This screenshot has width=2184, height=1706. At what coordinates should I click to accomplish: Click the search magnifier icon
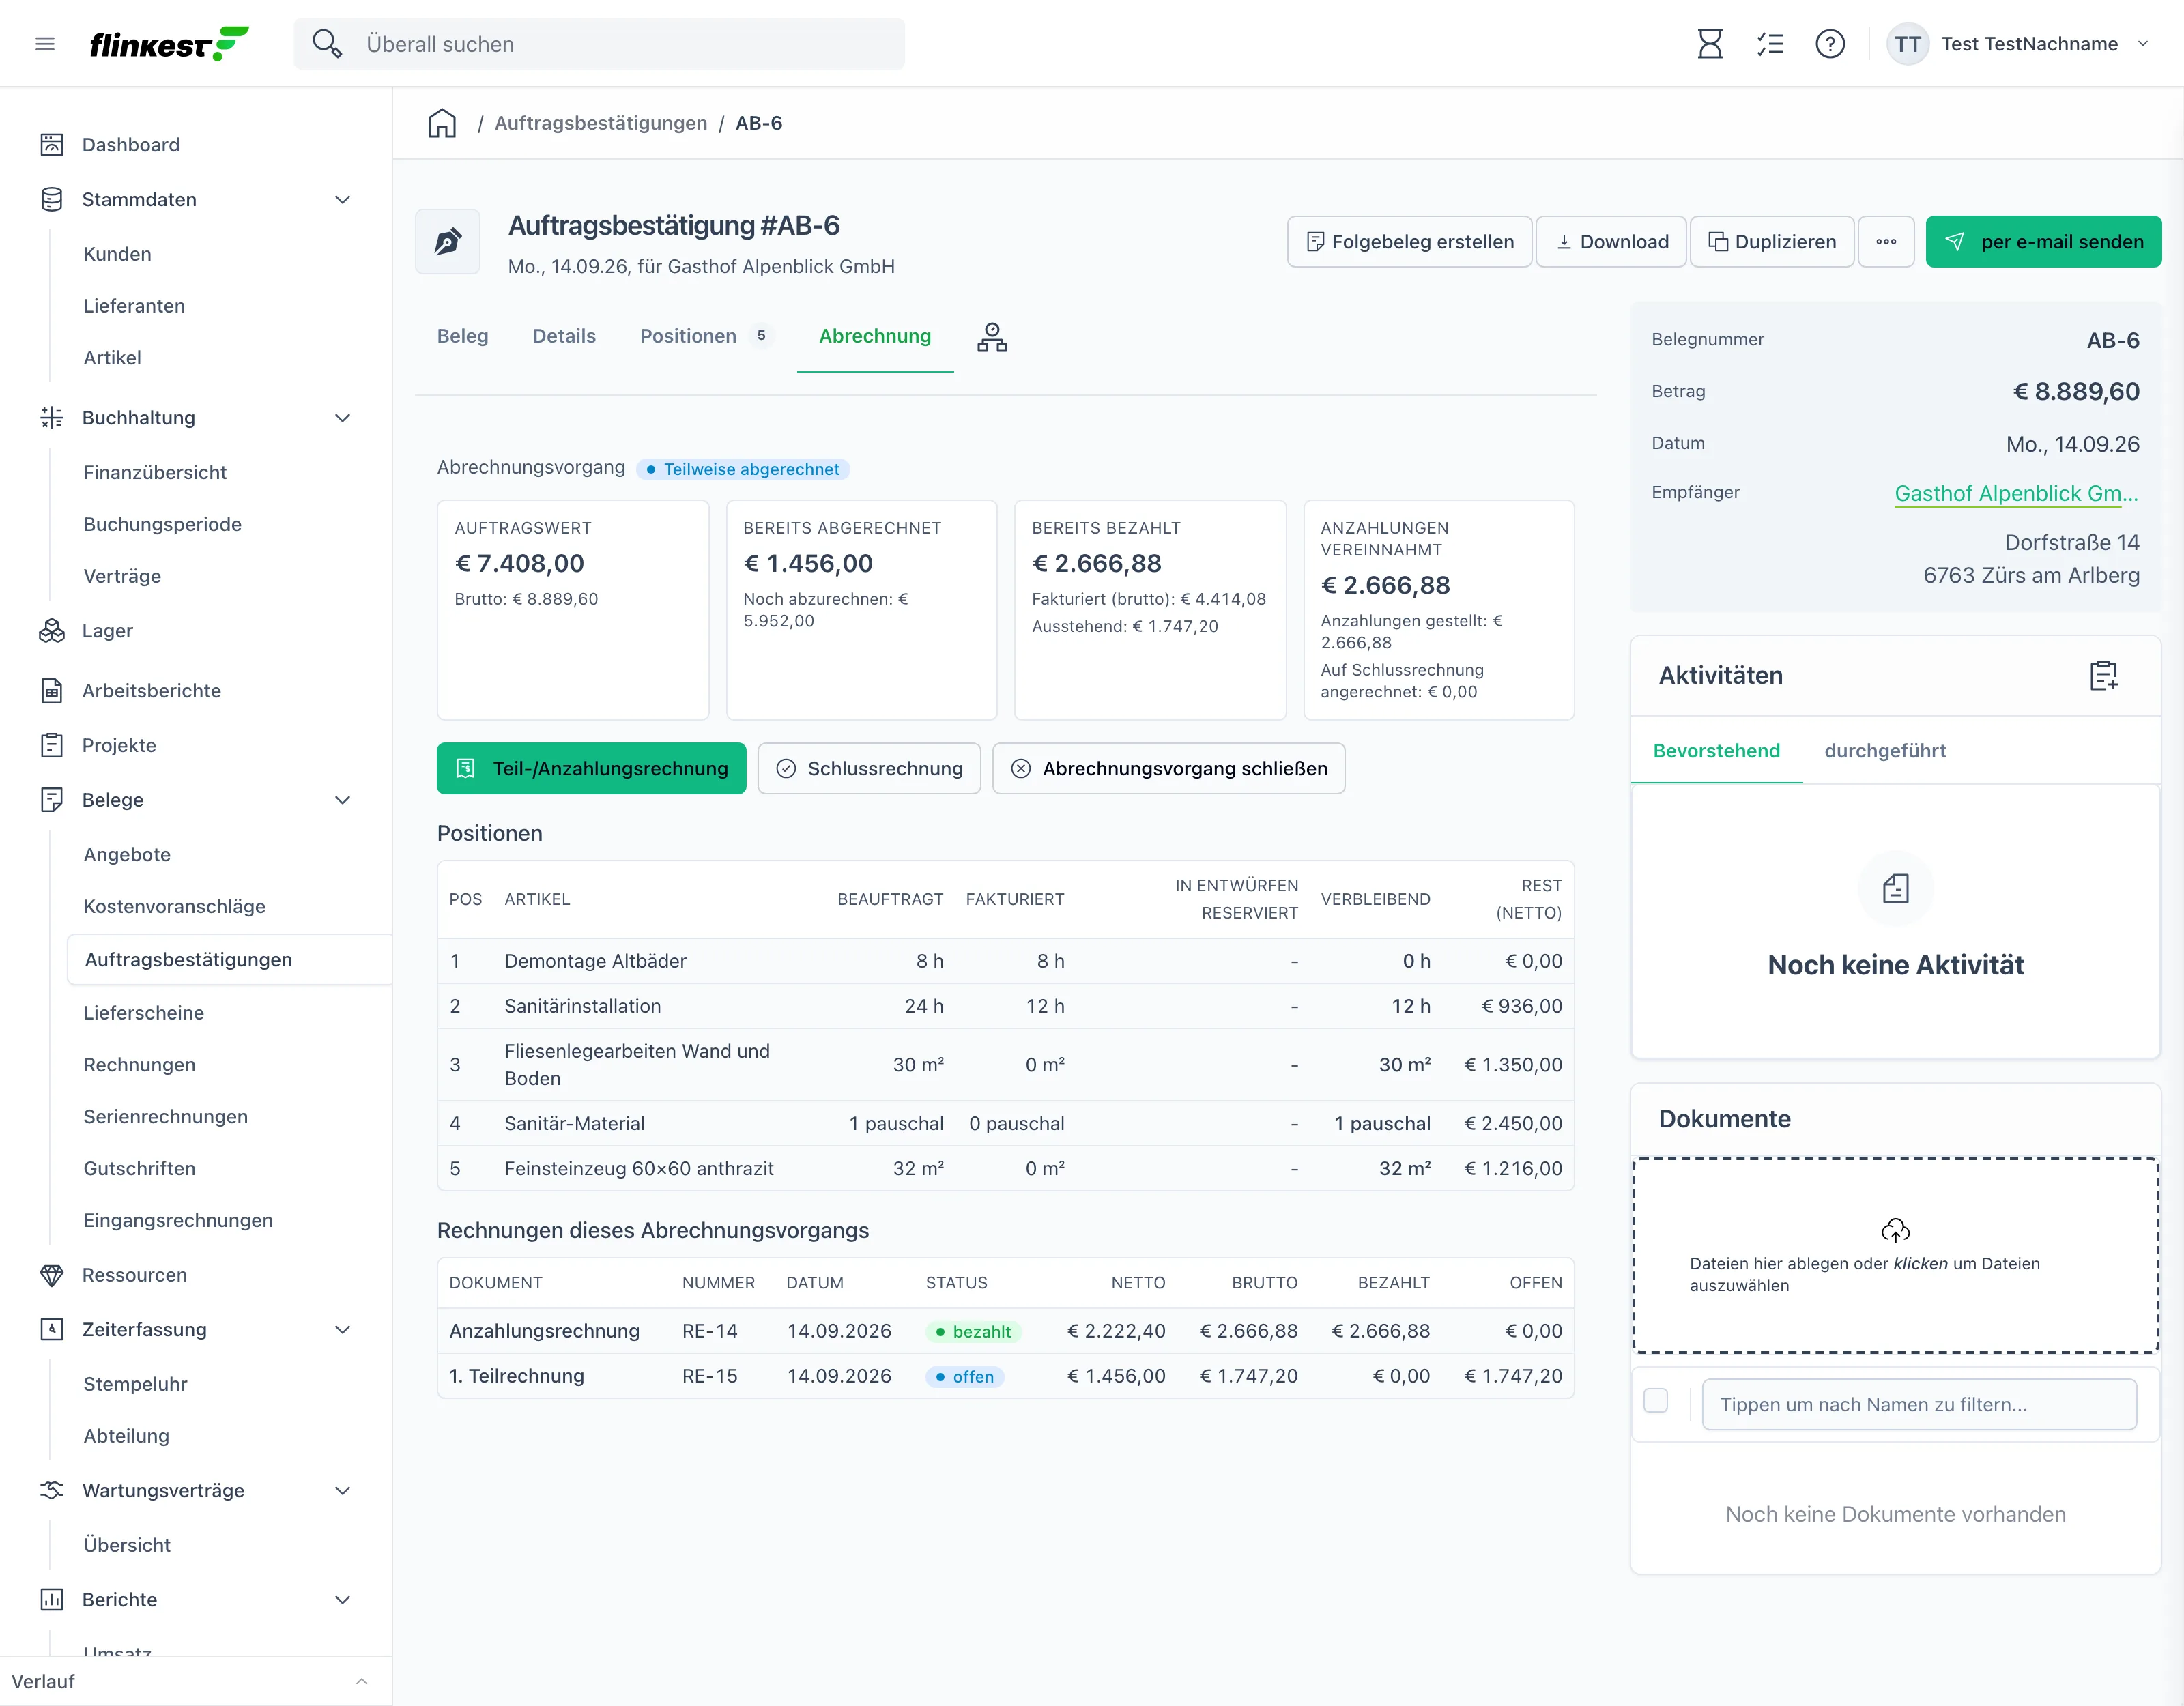pyautogui.click(x=327, y=44)
